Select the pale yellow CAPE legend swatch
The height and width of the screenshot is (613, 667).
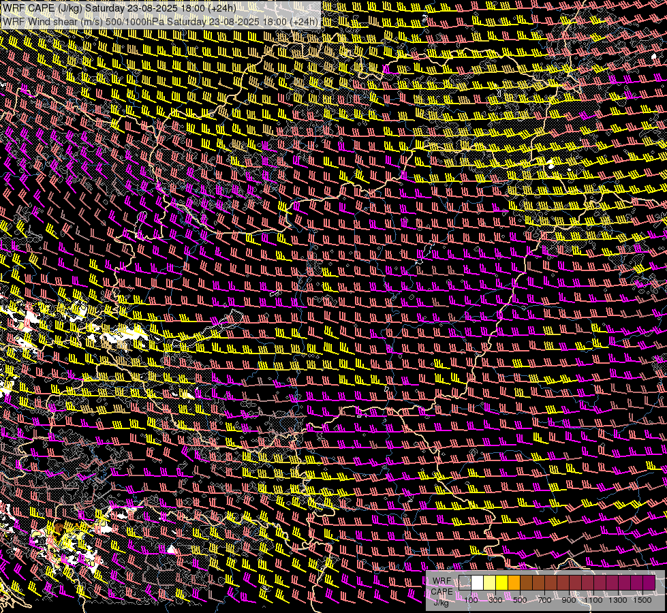coord(490,583)
